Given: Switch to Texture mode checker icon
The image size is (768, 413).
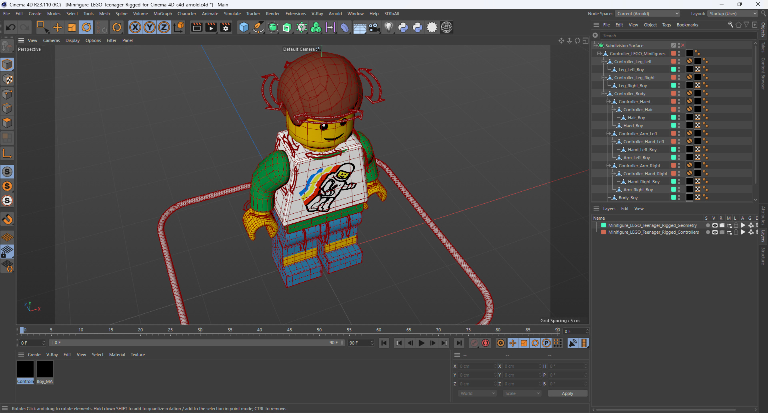Looking at the screenshot, I should pyautogui.click(x=7, y=79).
